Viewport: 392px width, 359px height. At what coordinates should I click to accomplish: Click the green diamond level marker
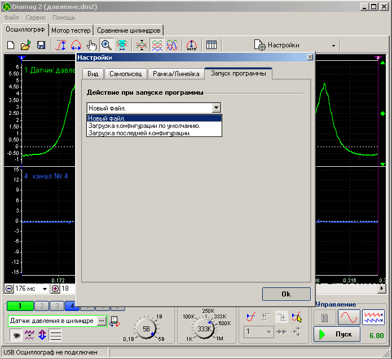[382, 113]
